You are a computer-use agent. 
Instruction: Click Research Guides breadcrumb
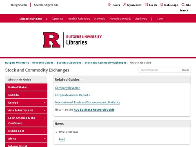[43, 63]
